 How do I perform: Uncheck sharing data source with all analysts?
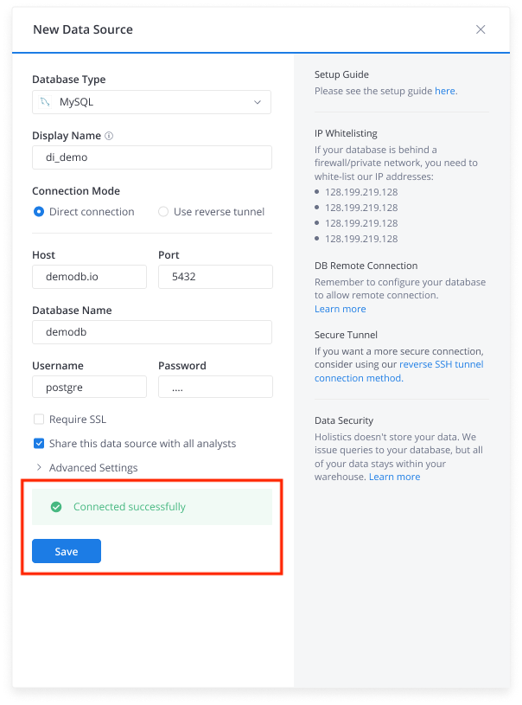coord(38,442)
